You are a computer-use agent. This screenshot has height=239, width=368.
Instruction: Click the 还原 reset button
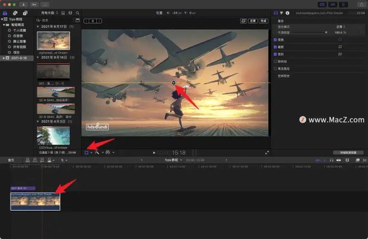click(253, 21)
